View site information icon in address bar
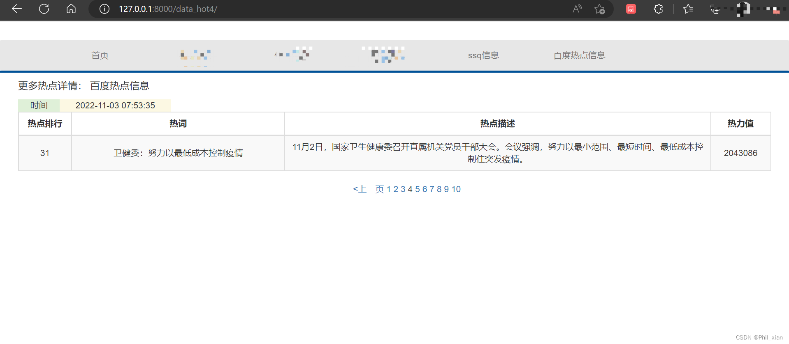Screen dimensions: 789x344 pos(104,9)
